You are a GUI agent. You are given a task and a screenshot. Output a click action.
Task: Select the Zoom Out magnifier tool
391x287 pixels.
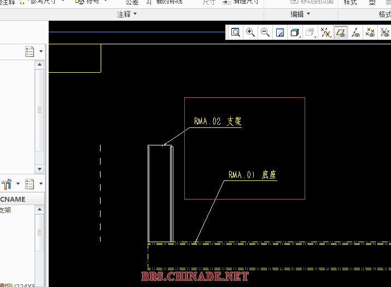(x=265, y=33)
